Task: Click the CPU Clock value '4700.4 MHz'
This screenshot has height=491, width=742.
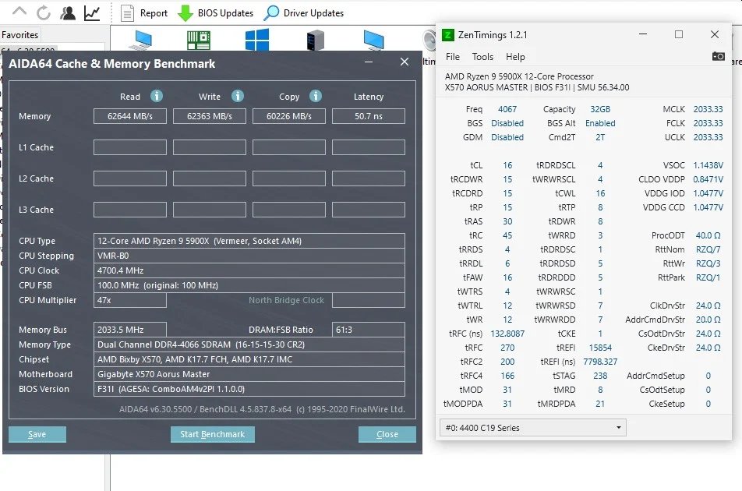Action: pyautogui.click(x=249, y=270)
